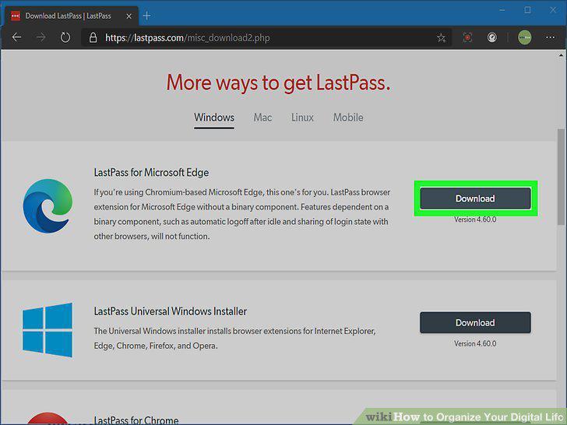This screenshot has width=567, height=425.
Task: Maximize the browser window
Action: coord(527,10)
